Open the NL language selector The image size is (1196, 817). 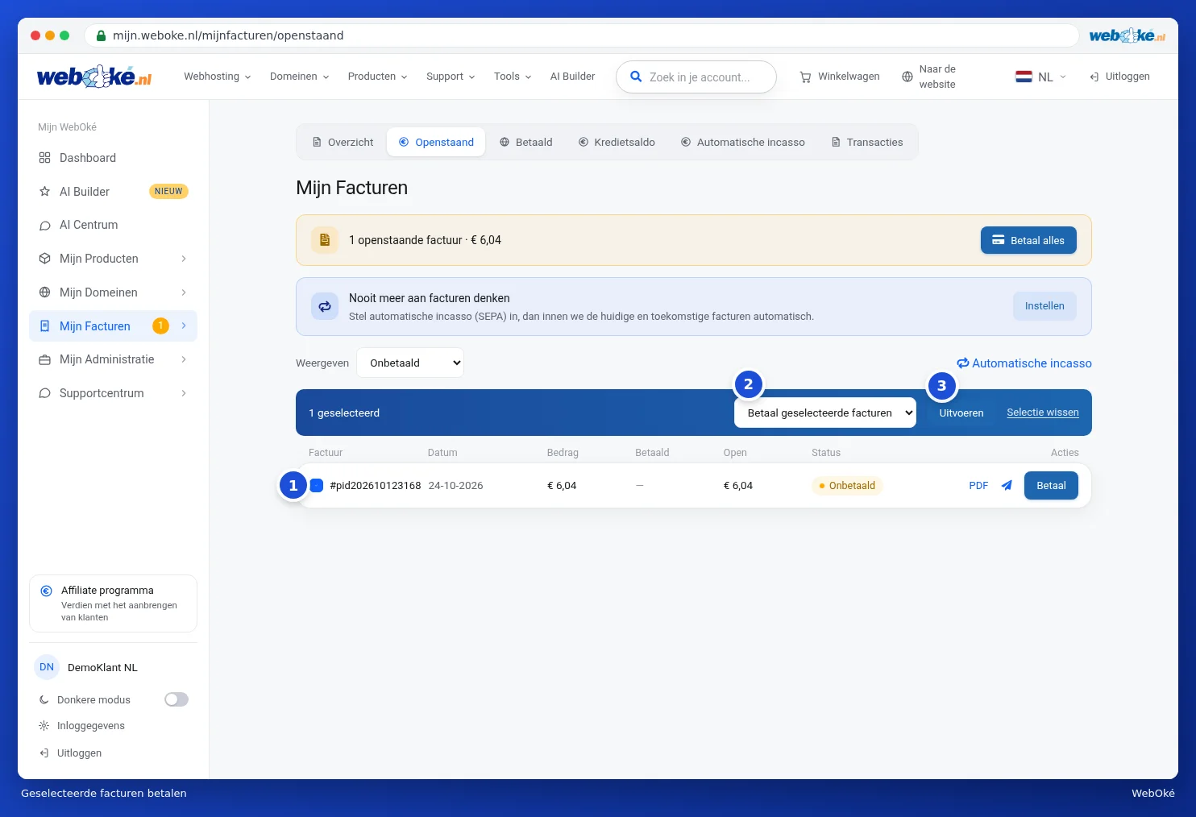coord(1041,77)
